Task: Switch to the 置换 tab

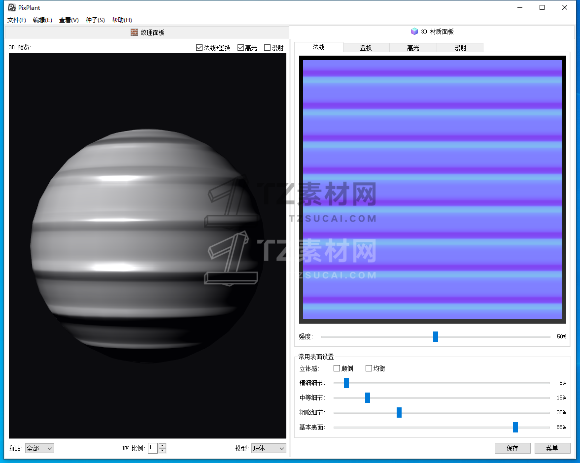Action: (x=366, y=48)
